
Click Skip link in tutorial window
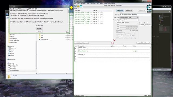tap(67, 32)
